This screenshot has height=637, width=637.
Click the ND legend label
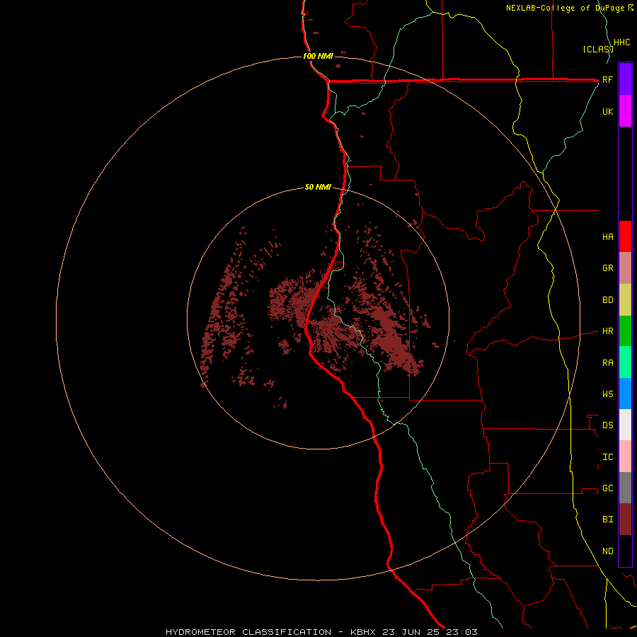click(607, 551)
